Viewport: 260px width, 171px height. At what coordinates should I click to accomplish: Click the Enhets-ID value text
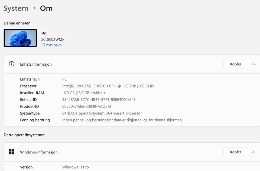click(99, 100)
